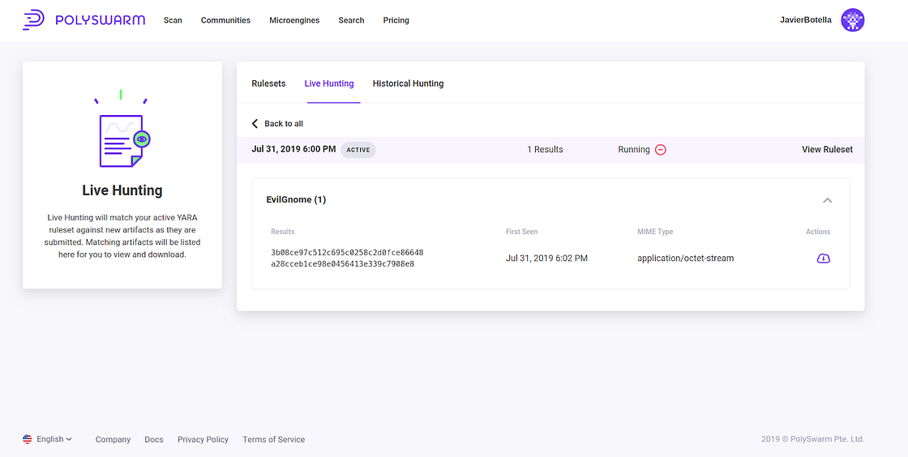View the Pricing page
Image resolution: width=908 pixels, height=457 pixels.
(x=396, y=20)
